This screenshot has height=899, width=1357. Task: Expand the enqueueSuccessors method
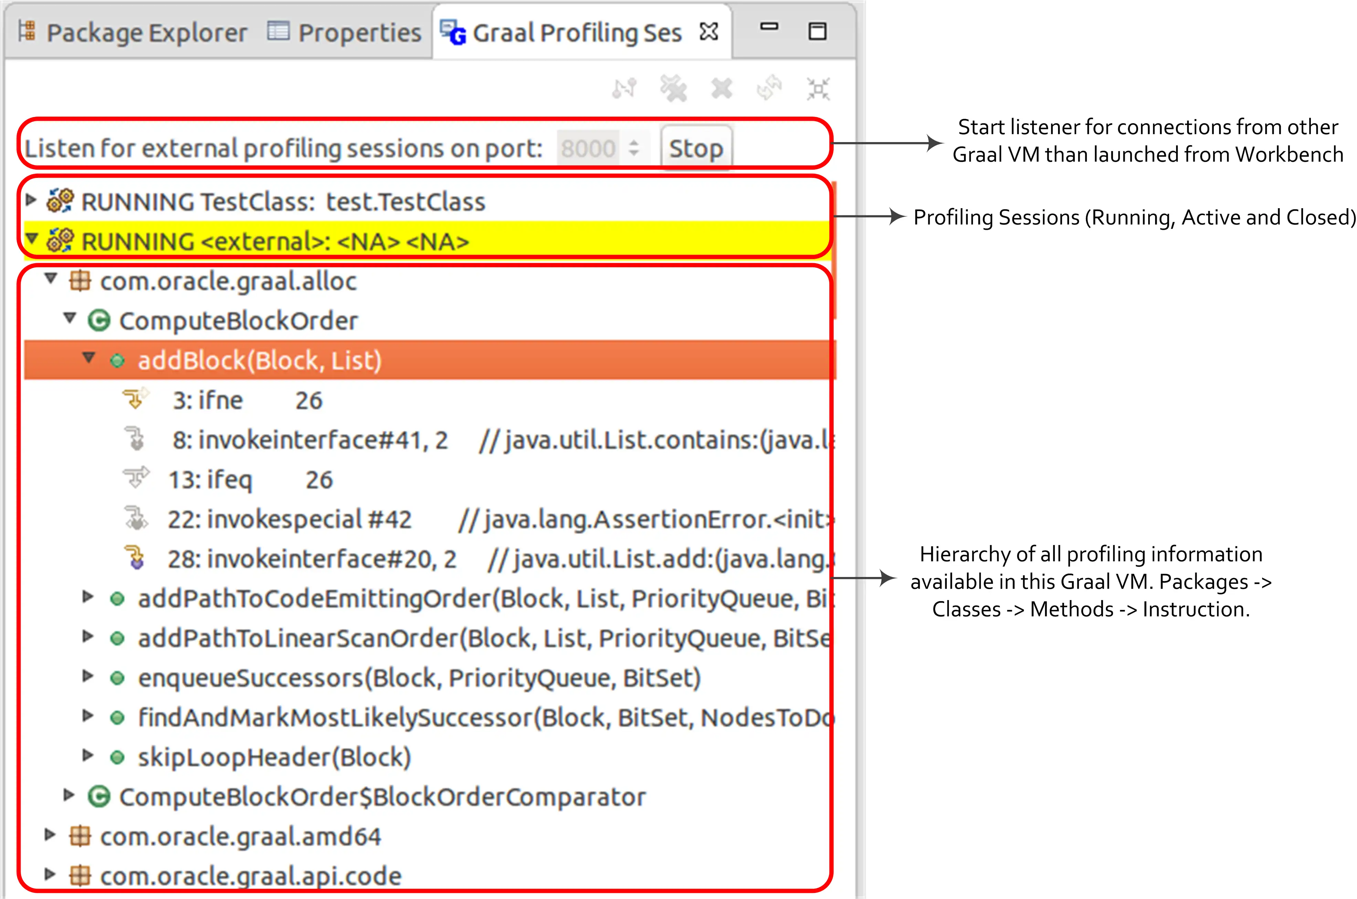coord(88,676)
